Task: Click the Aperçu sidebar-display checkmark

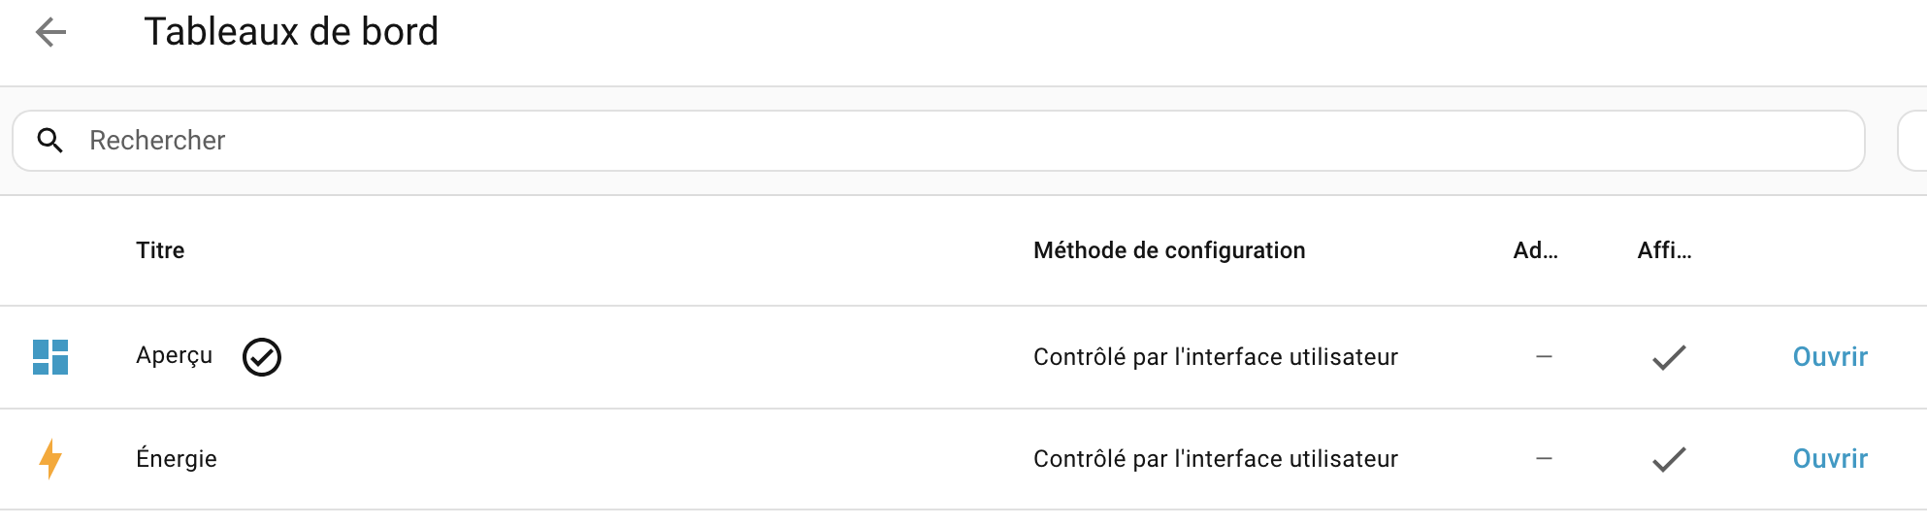Action: coord(1669,357)
